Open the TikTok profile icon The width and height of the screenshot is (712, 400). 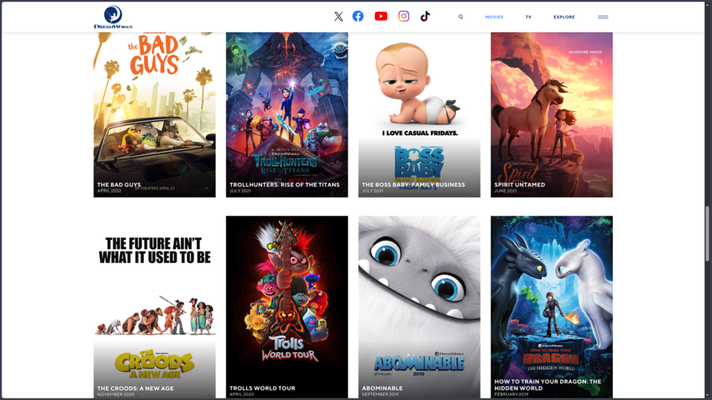(425, 16)
